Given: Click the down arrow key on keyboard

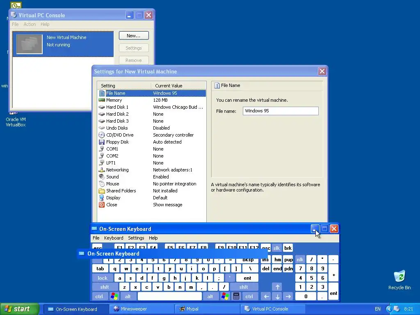Looking at the screenshot, I should pyautogui.click(x=278, y=296).
